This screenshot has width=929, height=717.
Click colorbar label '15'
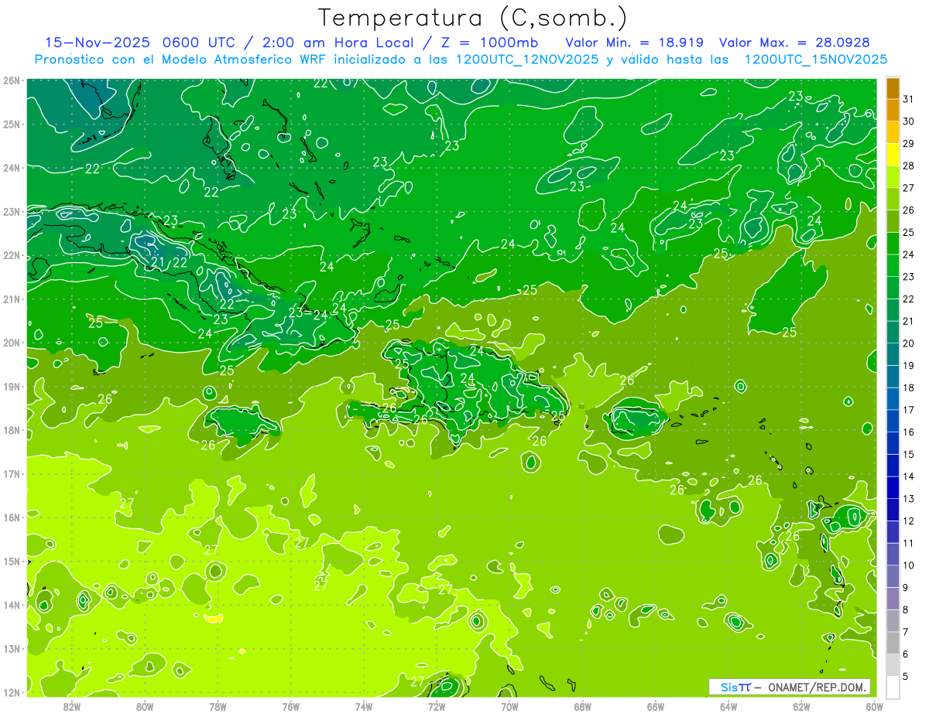(x=908, y=454)
